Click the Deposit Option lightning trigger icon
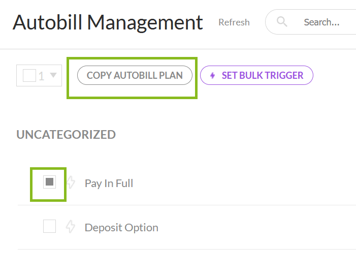 point(71,227)
